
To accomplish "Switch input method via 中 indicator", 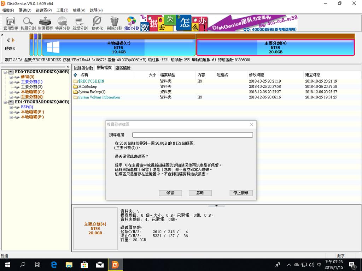I will [319, 265].
